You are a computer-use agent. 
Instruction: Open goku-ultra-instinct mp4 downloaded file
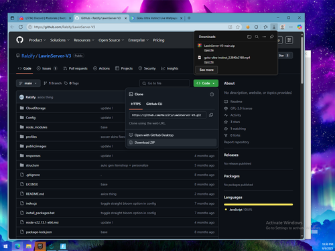pos(227,58)
